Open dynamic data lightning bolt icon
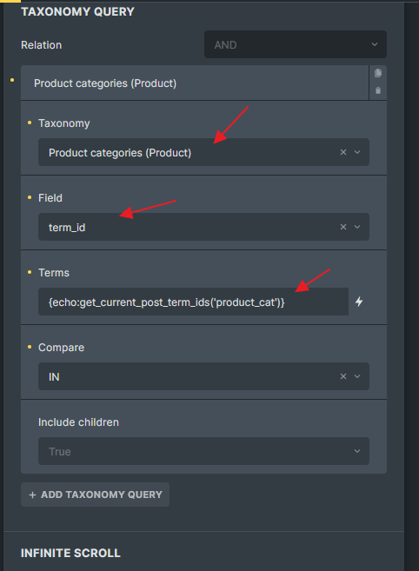 [x=359, y=302]
